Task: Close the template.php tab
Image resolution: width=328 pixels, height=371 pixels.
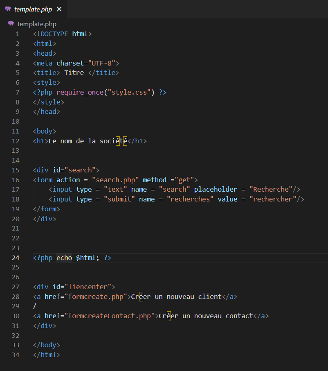Action: tap(59, 9)
